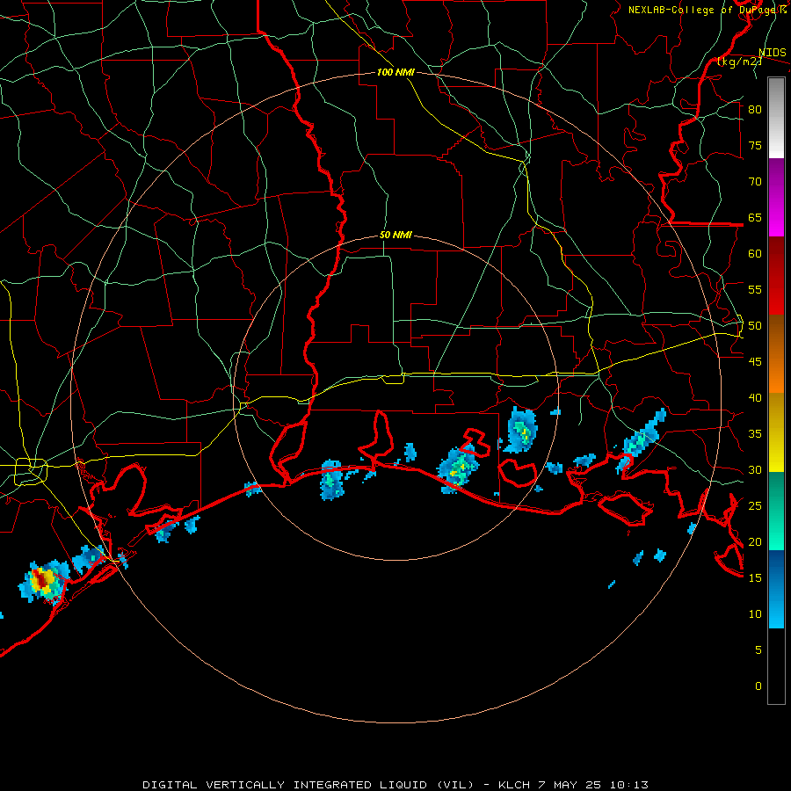Click the 40 value on the scale
Image resolution: width=791 pixels, height=791 pixels.
point(755,398)
